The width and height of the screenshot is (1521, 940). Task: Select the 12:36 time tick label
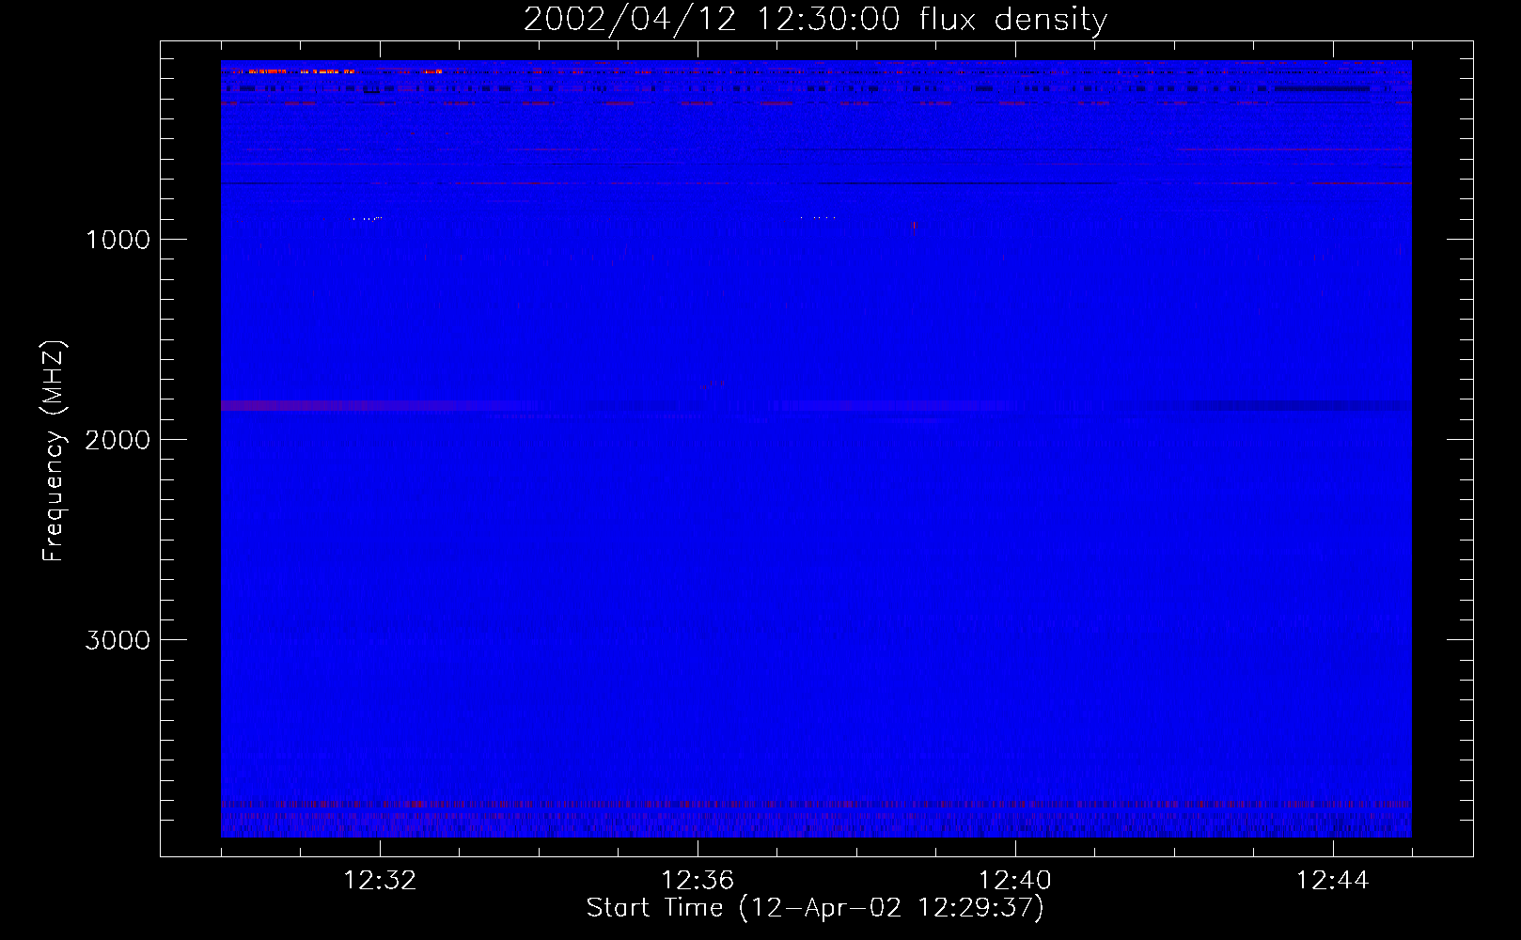pyautogui.click(x=698, y=881)
